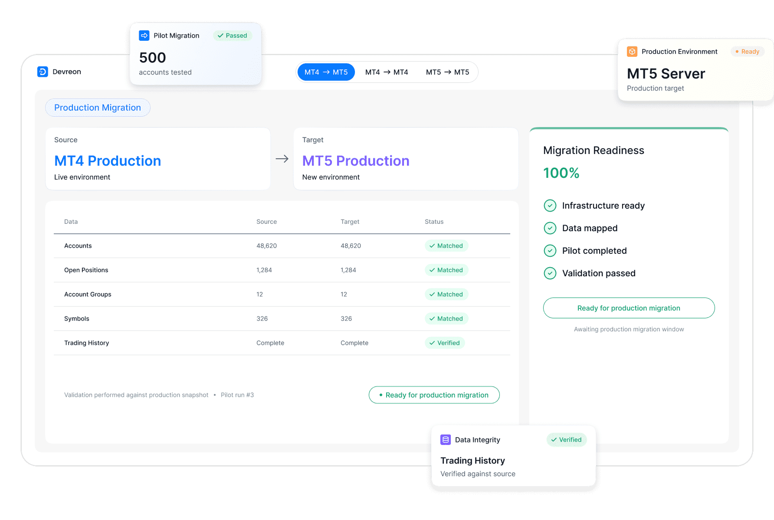Select the MT4 → MT5 tab

click(x=326, y=72)
